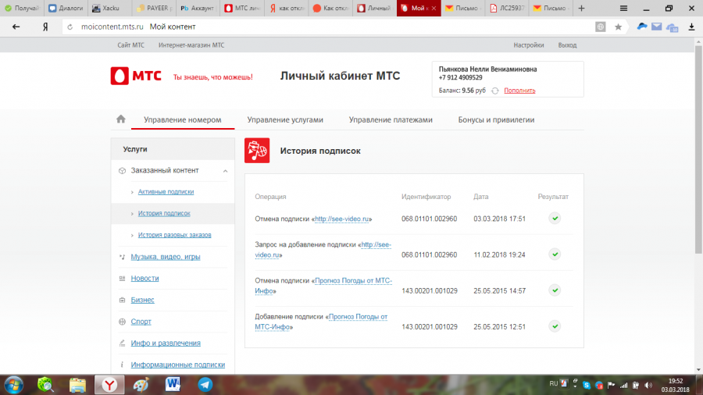Open История подписок in the sidebar
The width and height of the screenshot is (703, 395).
164,213
